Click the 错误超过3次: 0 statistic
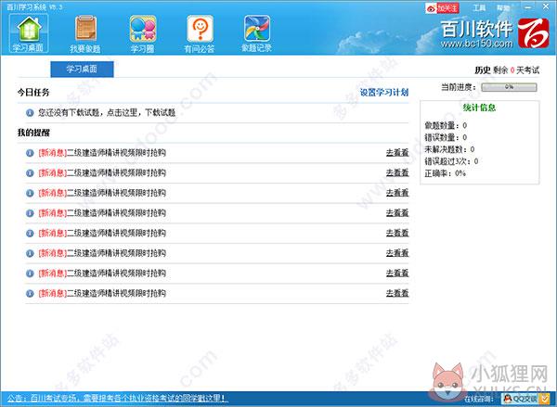Image resolution: width=557 pixels, height=407 pixels. click(451, 161)
